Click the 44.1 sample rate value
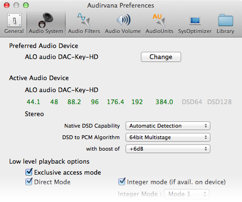 [34, 102]
